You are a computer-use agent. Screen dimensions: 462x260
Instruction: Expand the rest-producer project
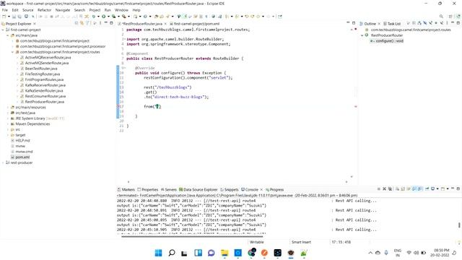pos(3,162)
